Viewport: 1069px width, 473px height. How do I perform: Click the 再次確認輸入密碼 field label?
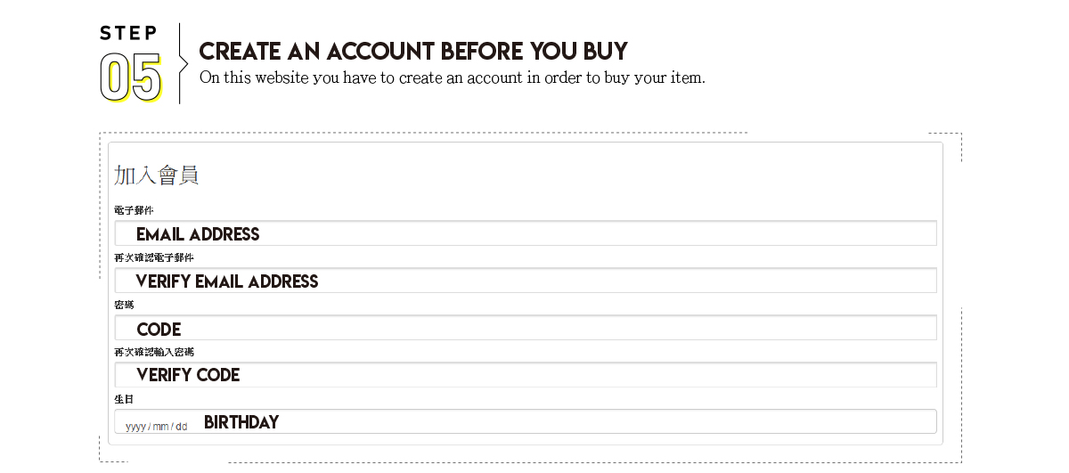[x=154, y=352]
